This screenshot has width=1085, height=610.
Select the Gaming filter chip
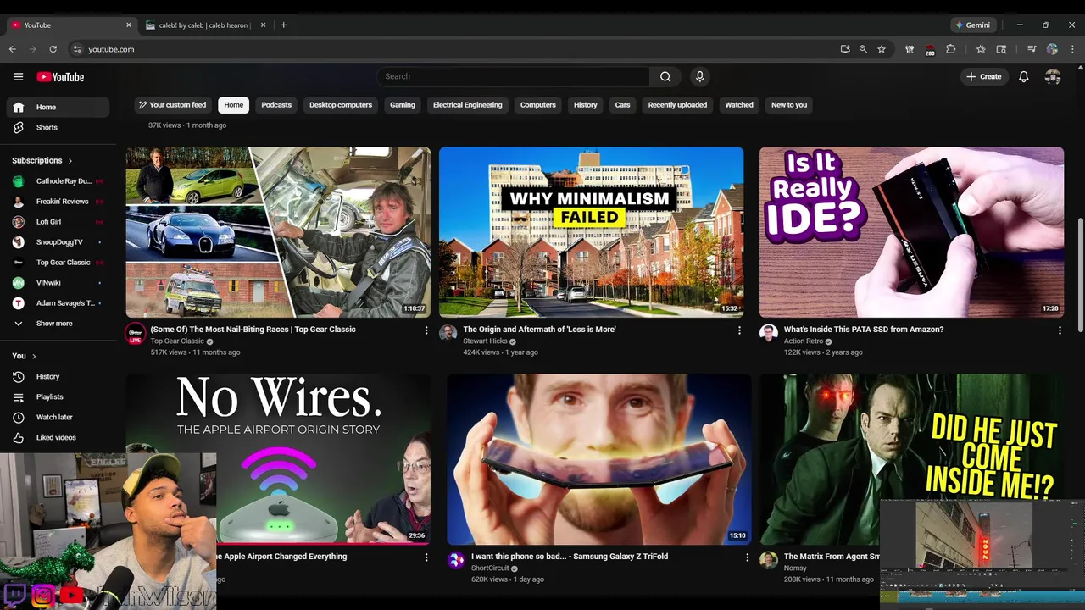[x=403, y=105]
